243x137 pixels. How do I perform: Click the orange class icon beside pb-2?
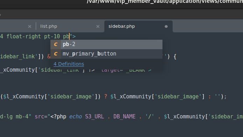tap(56, 45)
